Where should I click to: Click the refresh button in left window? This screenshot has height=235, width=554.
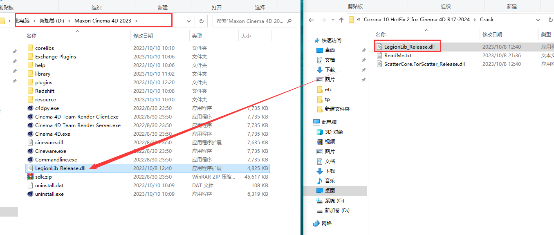click(201, 21)
